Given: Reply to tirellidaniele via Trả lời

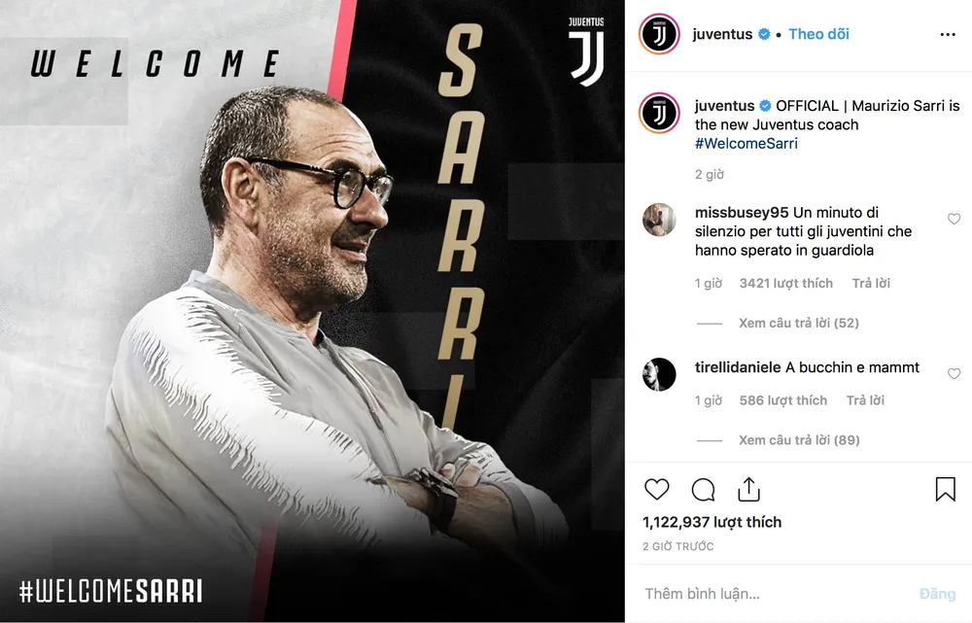Looking at the screenshot, I should [865, 400].
